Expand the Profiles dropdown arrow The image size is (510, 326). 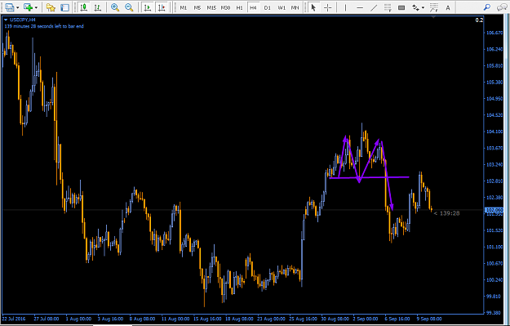pos(18,7)
